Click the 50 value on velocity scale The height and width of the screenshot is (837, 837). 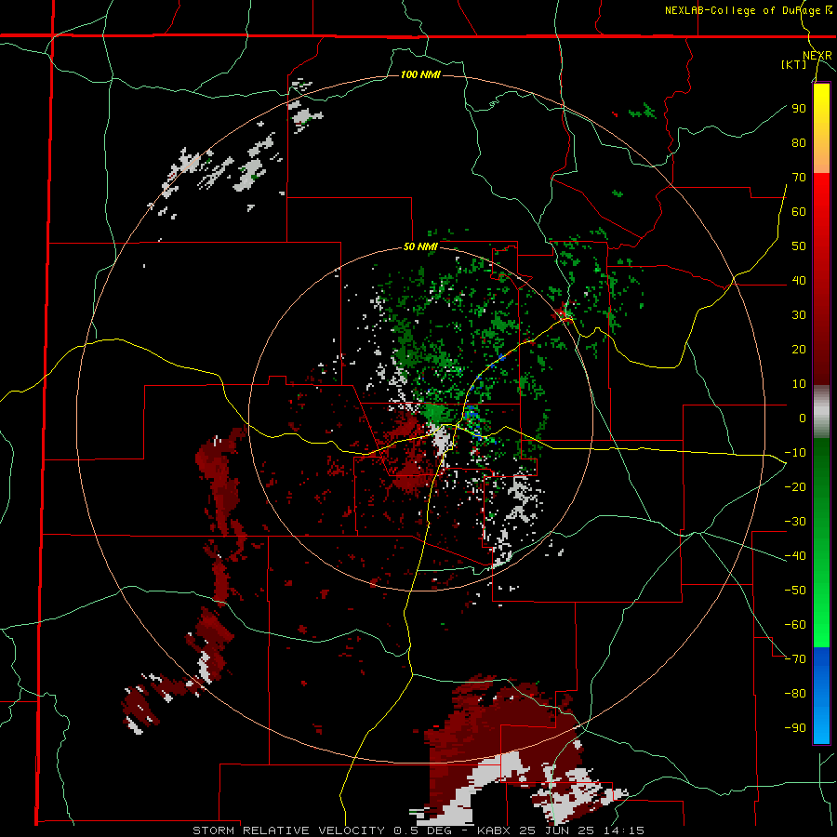pyautogui.click(x=799, y=246)
